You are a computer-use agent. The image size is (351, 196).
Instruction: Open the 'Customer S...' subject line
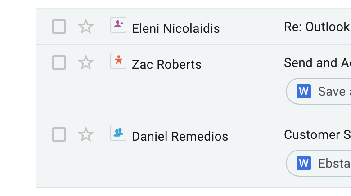pos(317,135)
